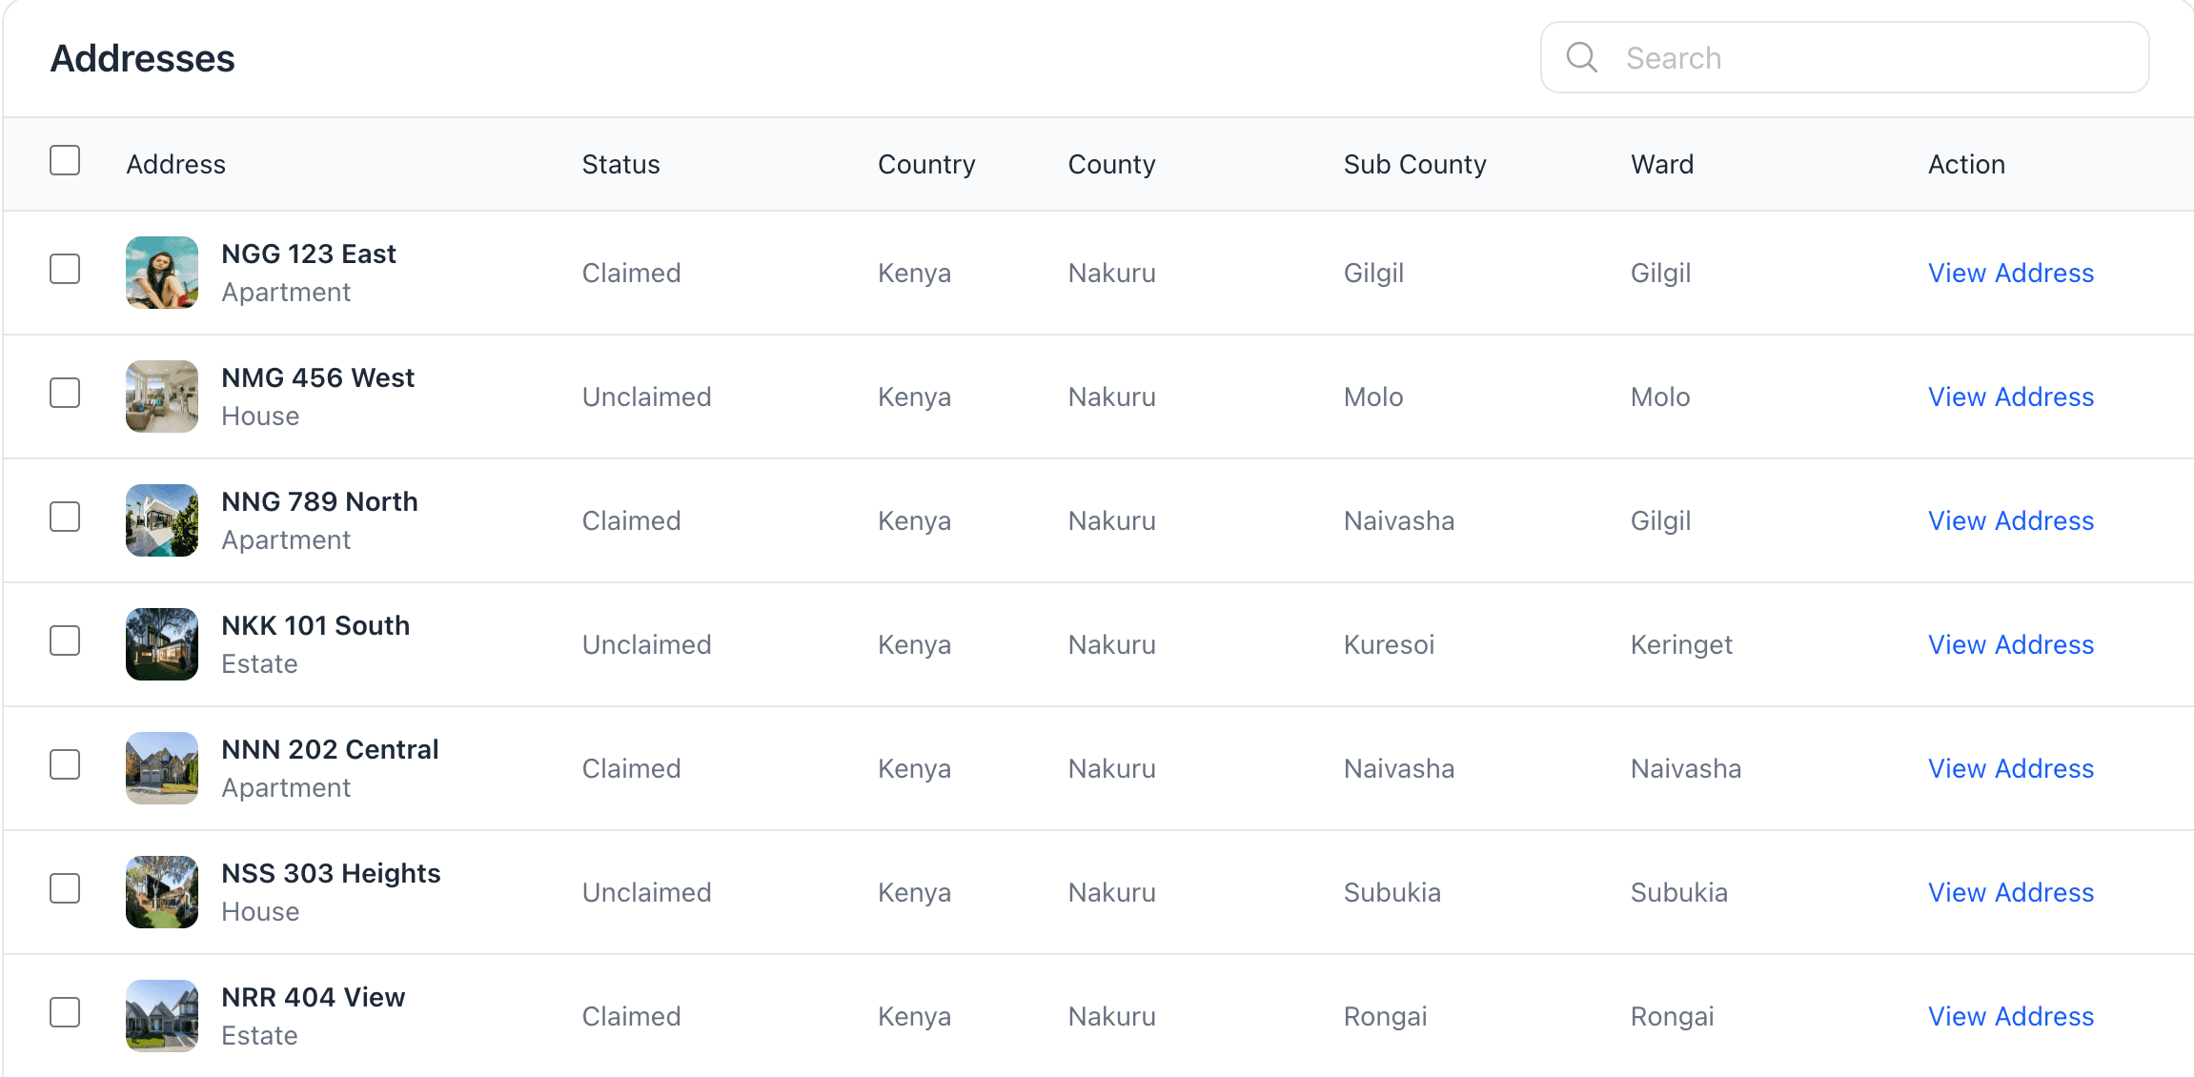The width and height of the screenshot is (2194, 1077).
Task: Click Claimed status of NGG 123 East
Action: (x=632, y=274)
